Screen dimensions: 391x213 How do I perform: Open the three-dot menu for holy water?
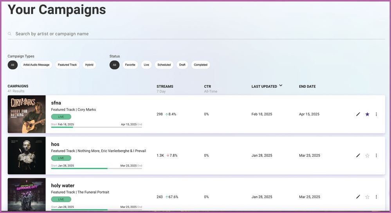tap(376, 197)
